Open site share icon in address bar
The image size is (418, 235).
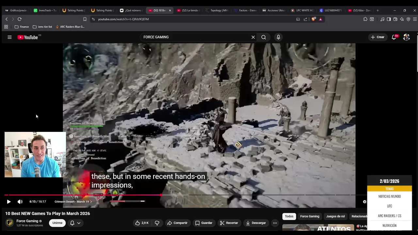(x=305, y=19)
